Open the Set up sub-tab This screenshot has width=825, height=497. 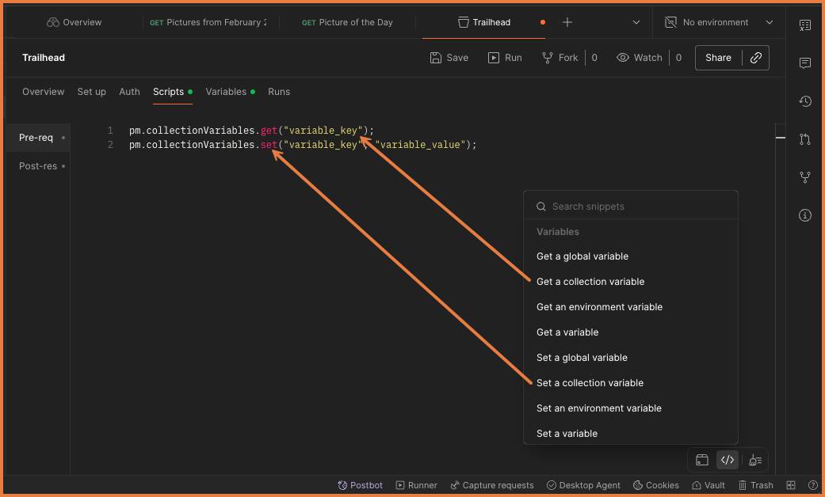[x=92, y=92]
